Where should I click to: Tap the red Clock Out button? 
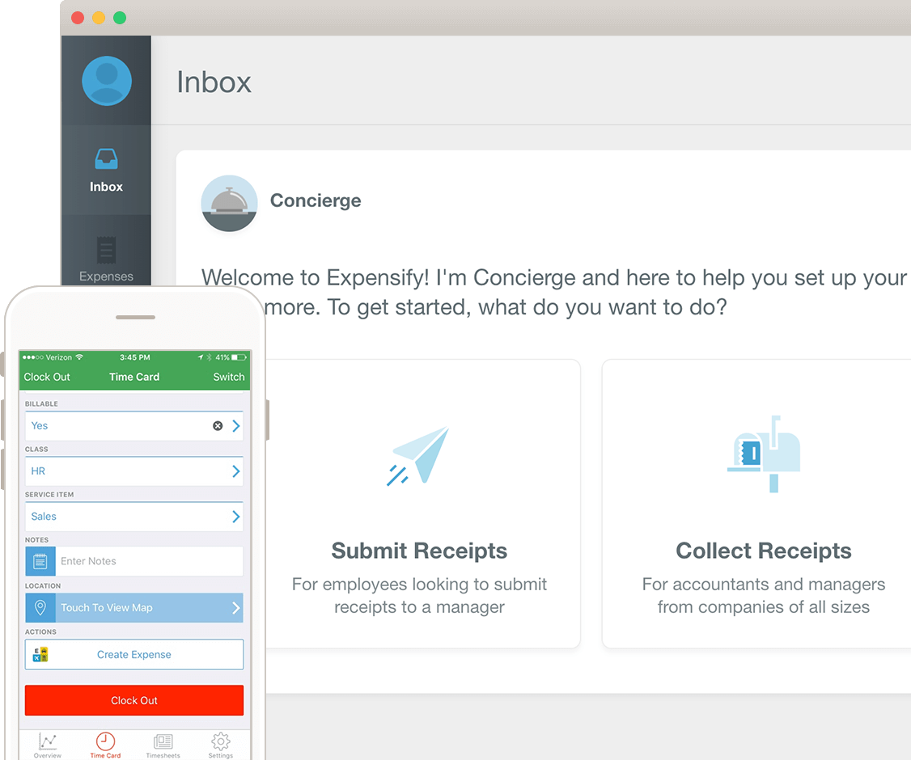(134, 700)
